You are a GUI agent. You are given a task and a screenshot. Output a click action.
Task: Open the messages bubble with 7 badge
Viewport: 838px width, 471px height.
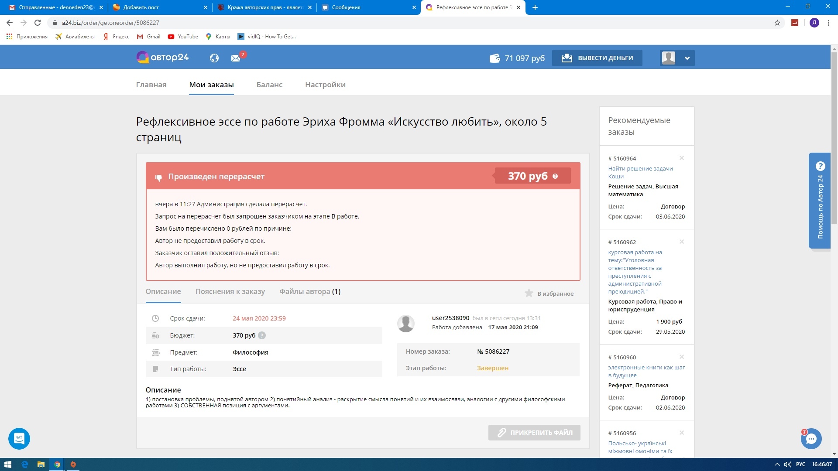[811, 439]
